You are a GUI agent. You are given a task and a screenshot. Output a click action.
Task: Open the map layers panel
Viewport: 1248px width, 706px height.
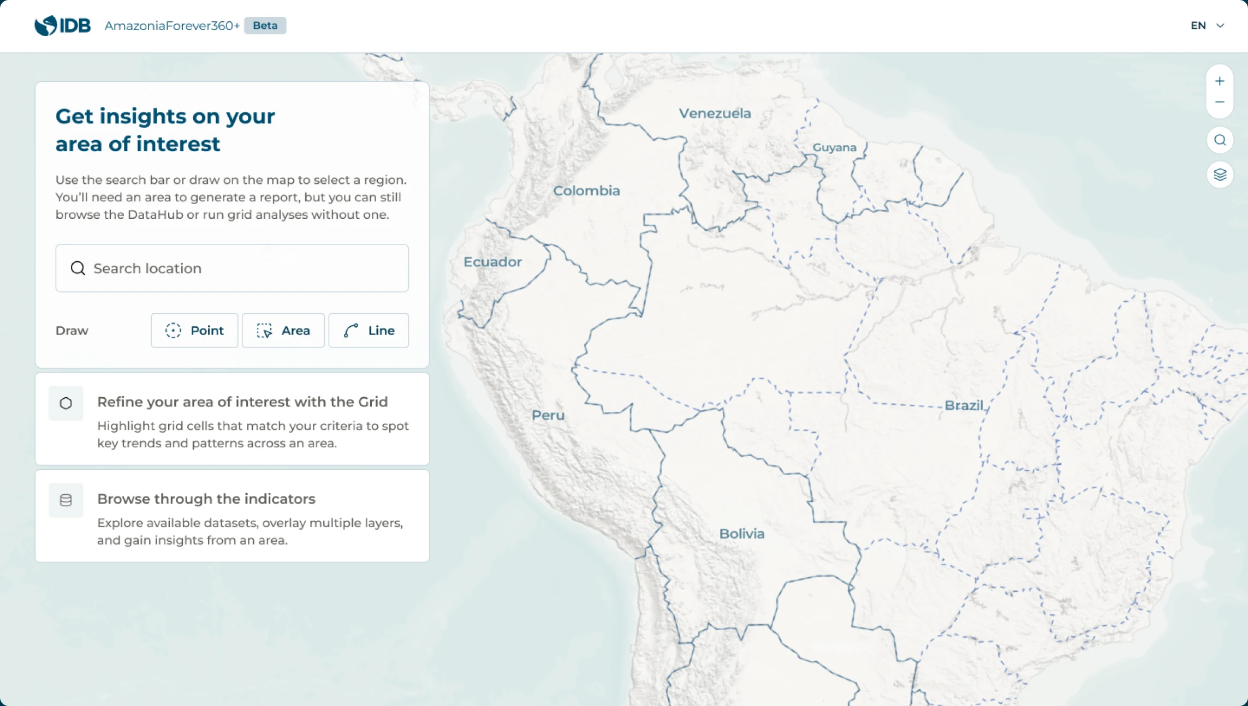click(x=1220, y=175)
